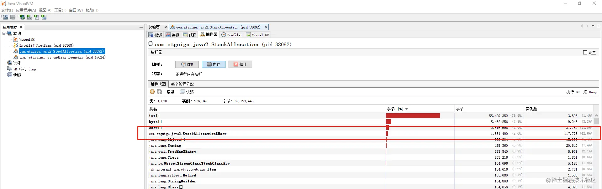Viewport: 602px width, 189px height.
Task: Click the 执行 GC button
Action: 573,92
